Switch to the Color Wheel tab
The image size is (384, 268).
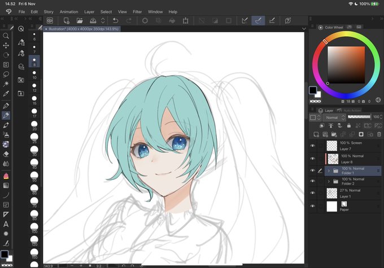click(331, 28)
